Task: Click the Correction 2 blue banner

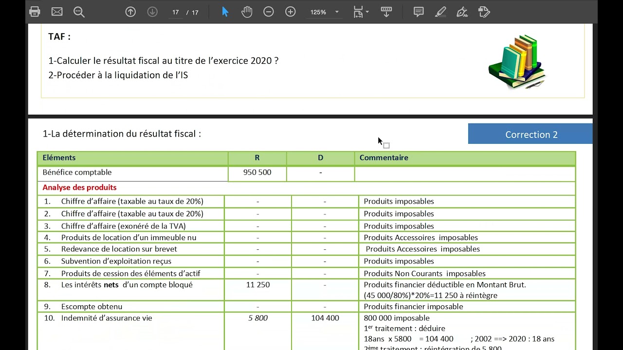Action: click(x=531, y=134)
